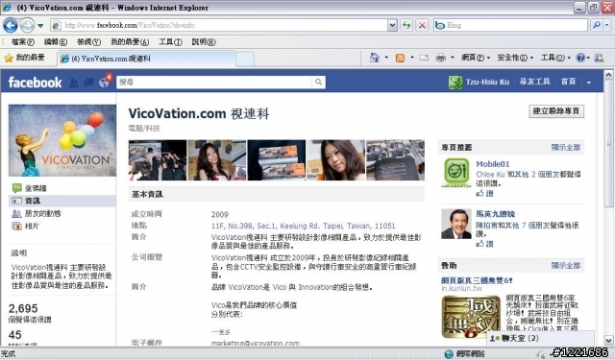
Task: Click 顯示全部 next to 贊助
Action: pyautogui.click(x=566, y=265)
